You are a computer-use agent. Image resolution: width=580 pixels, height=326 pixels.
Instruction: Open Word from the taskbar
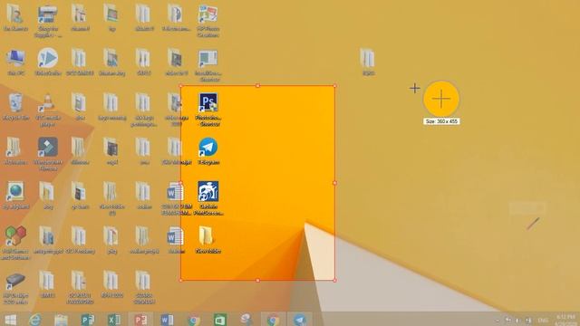click(x=167, y=320)
